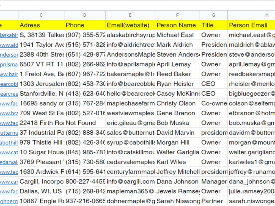275x206 pixels.
Task: Select the (907) 355-572 phone cell
Action: (x=85, y=35)
